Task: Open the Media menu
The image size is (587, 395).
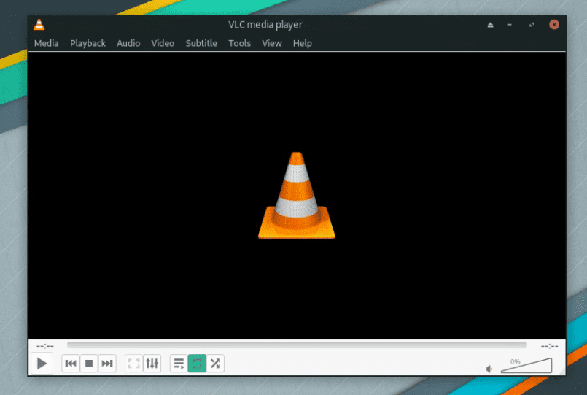Action: 47,44
